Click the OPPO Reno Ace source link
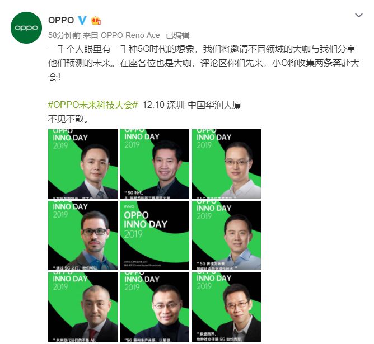 pos(130,35)
